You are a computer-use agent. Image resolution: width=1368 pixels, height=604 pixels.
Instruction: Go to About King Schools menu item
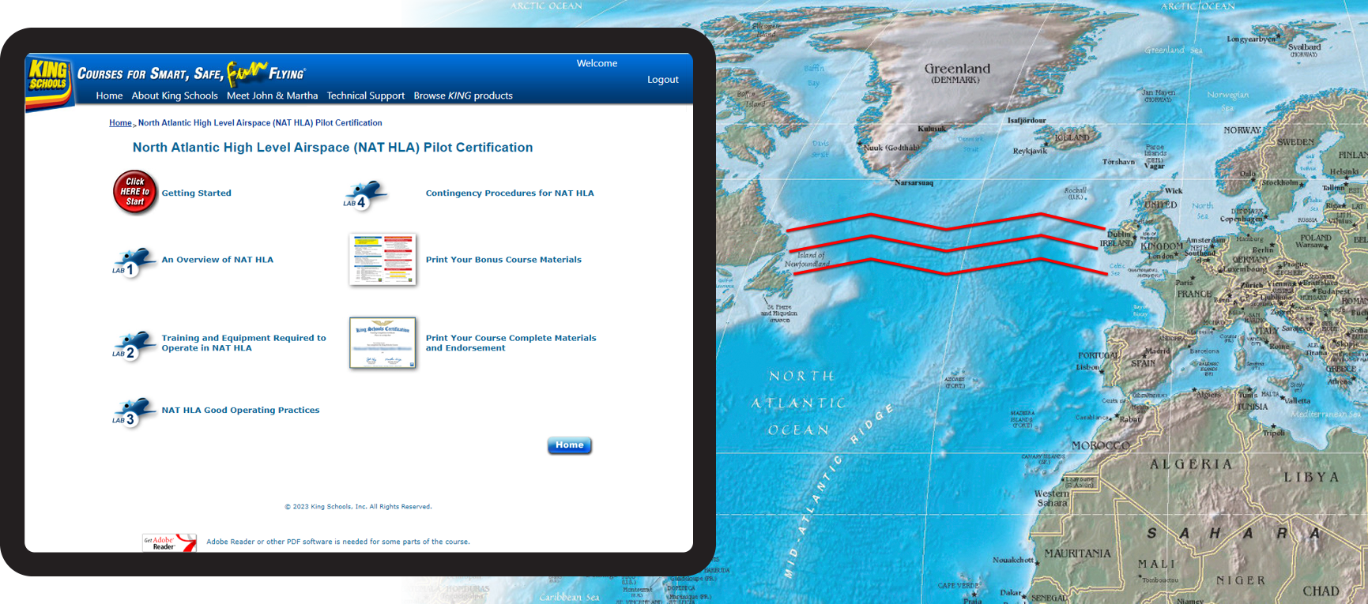pos(175,96)
